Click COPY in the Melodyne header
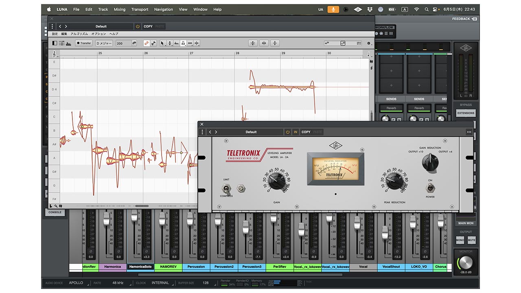Screen dimensions: 521x293 click(x=148, y=26)
